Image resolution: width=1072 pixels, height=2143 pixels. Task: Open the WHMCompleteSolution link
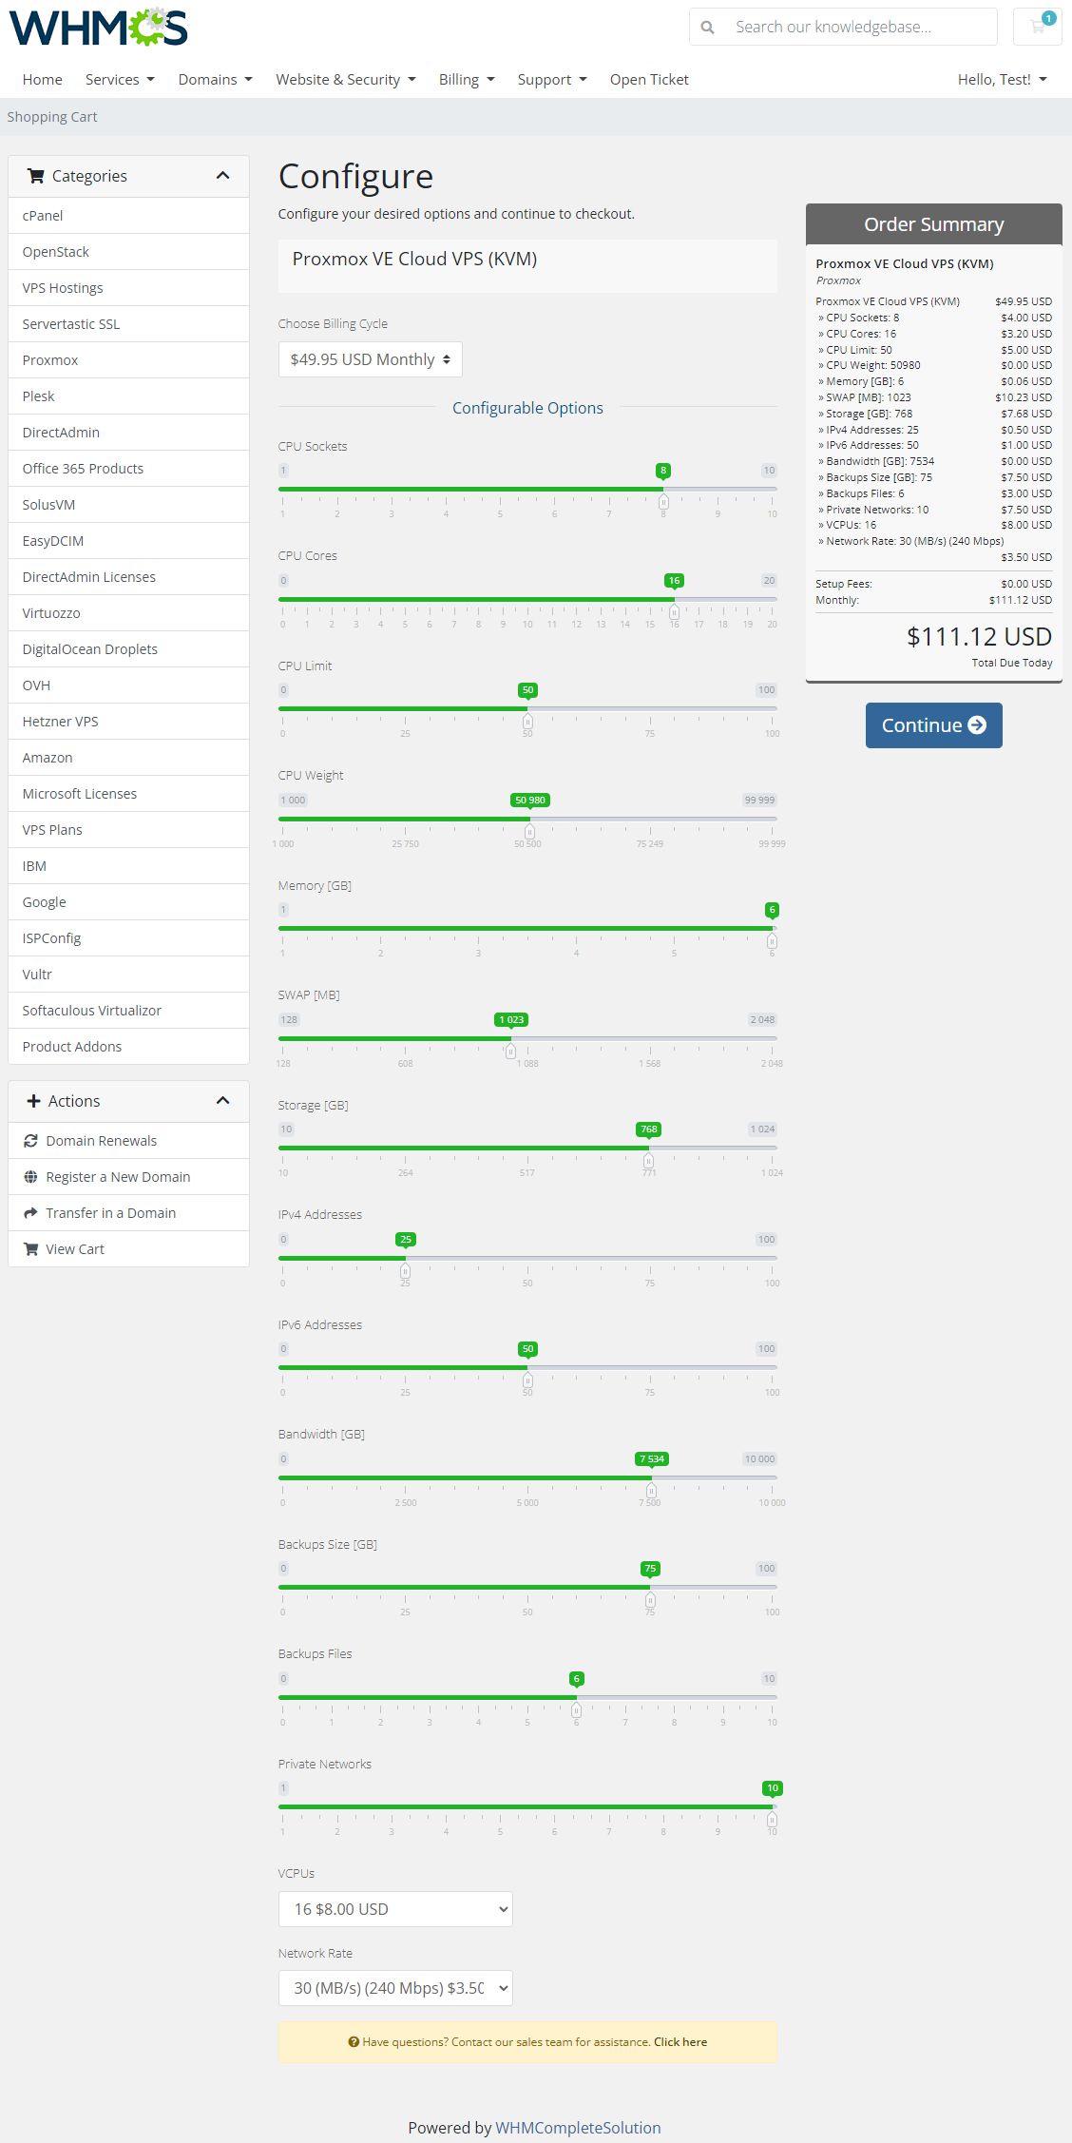(578, 2128)
